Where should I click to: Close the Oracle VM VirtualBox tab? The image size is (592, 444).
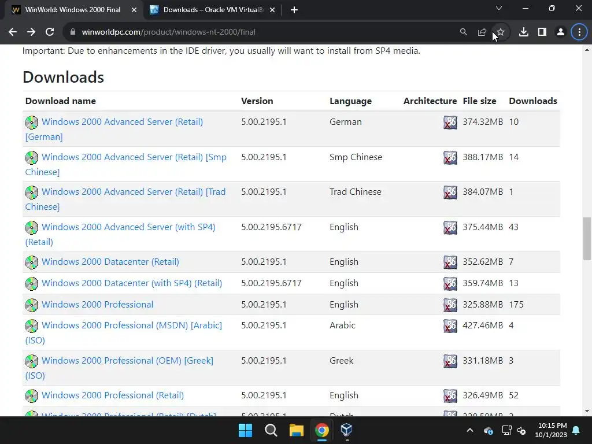tap(272, 10)
